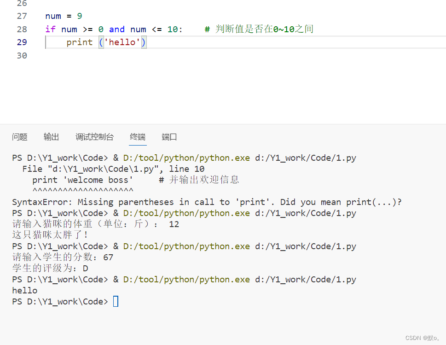Click the terminal cursor at the last prompt

click(116, 301)
